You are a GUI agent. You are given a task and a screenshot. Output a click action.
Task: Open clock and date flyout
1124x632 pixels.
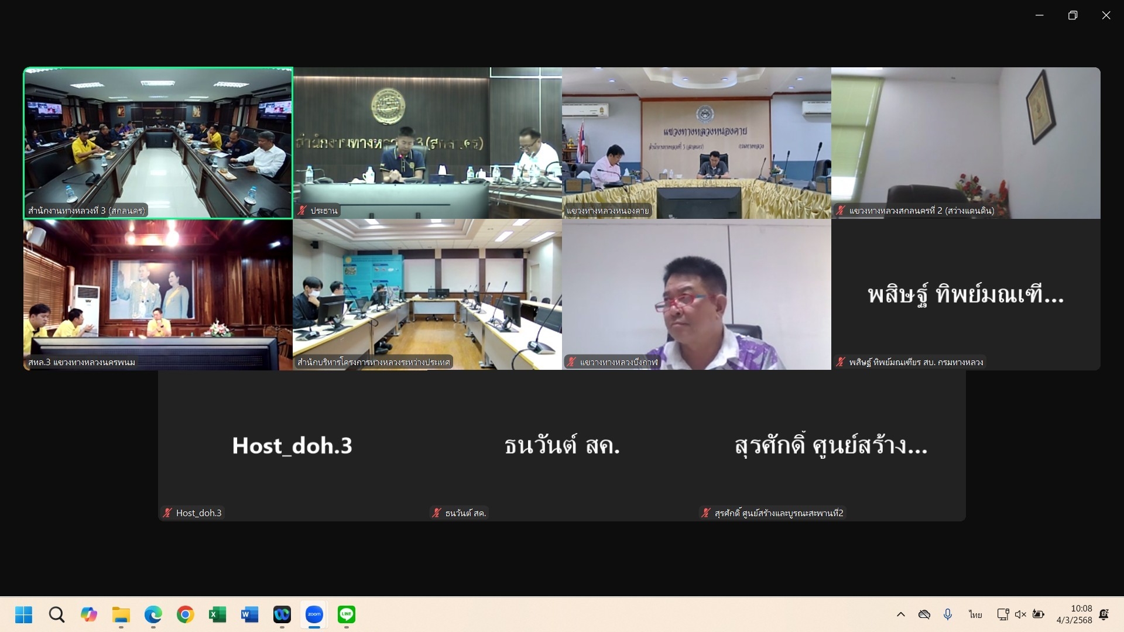click(1074, 614)
